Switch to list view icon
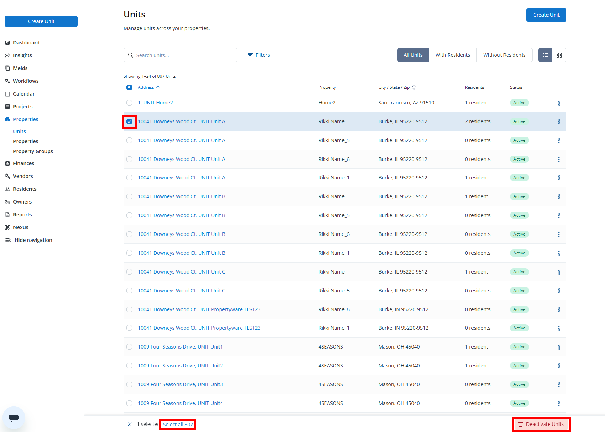Screen dimensions: 605x432 coord(545,55)
